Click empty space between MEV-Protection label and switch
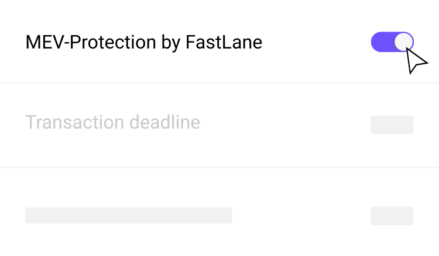This screenshot has width=439, height=256. [316, 43]
